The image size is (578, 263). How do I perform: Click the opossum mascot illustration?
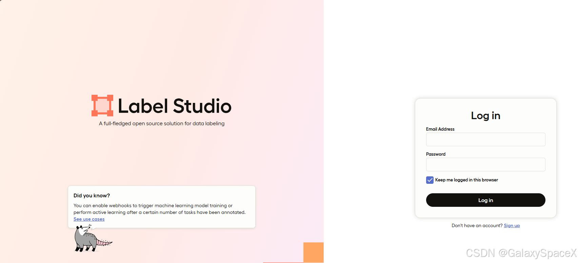point(93,239)
